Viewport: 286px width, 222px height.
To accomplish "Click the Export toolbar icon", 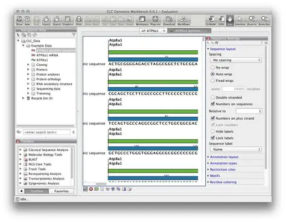I will pyautogui.click(x=57, y=21).
